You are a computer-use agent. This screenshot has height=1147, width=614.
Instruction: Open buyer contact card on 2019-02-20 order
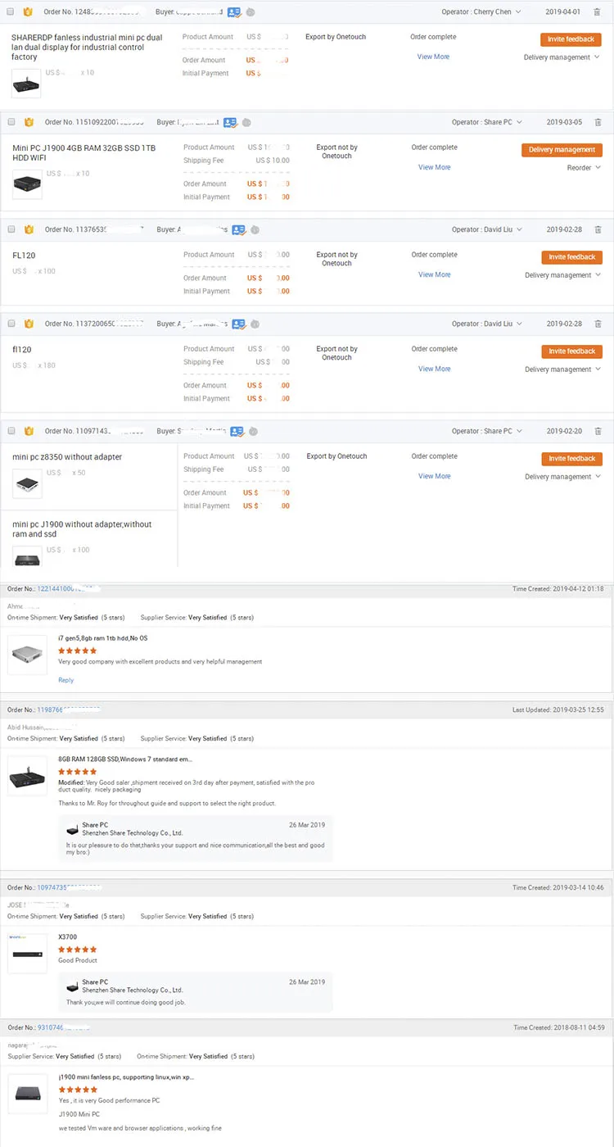click(x=237, y=431)
